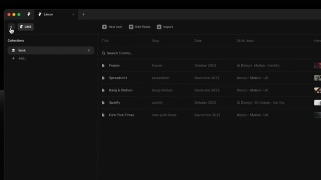Click the spreadshirt slug cell
321x180 pixels.
click(160, 78)
